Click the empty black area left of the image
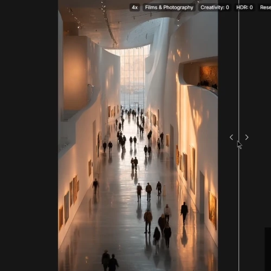The image size is (271, 271). (29, 135)
